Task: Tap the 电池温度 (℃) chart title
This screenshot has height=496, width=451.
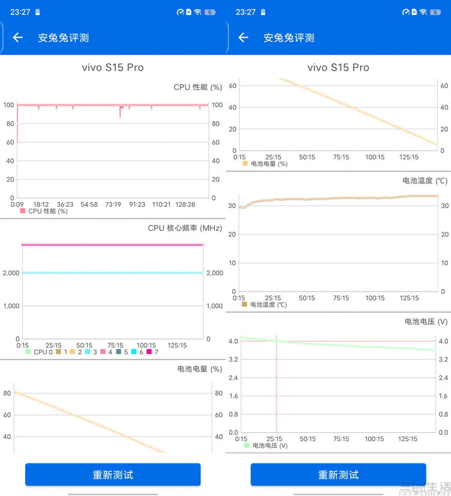Action: coord(425,180)
